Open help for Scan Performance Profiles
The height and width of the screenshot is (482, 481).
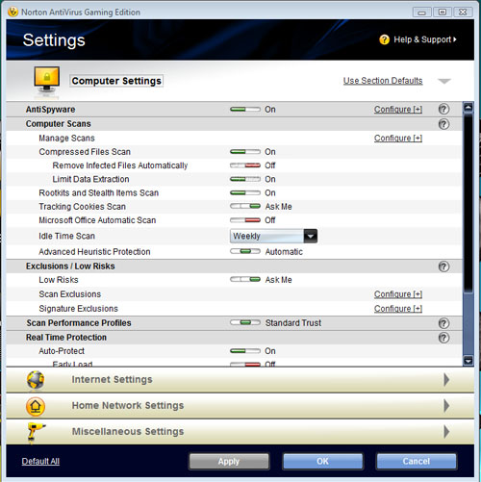tap(443, 323)
